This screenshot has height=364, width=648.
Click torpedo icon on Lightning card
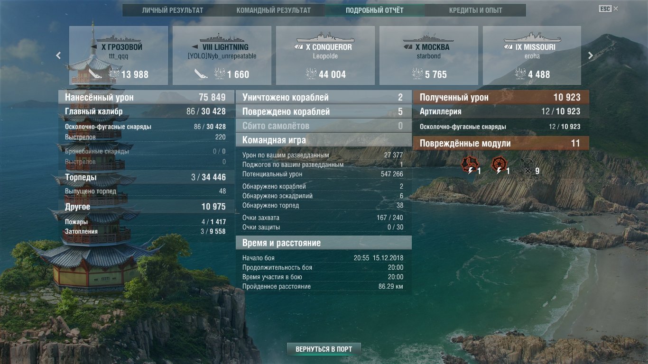pyautogui.click(x=201, y=74)
